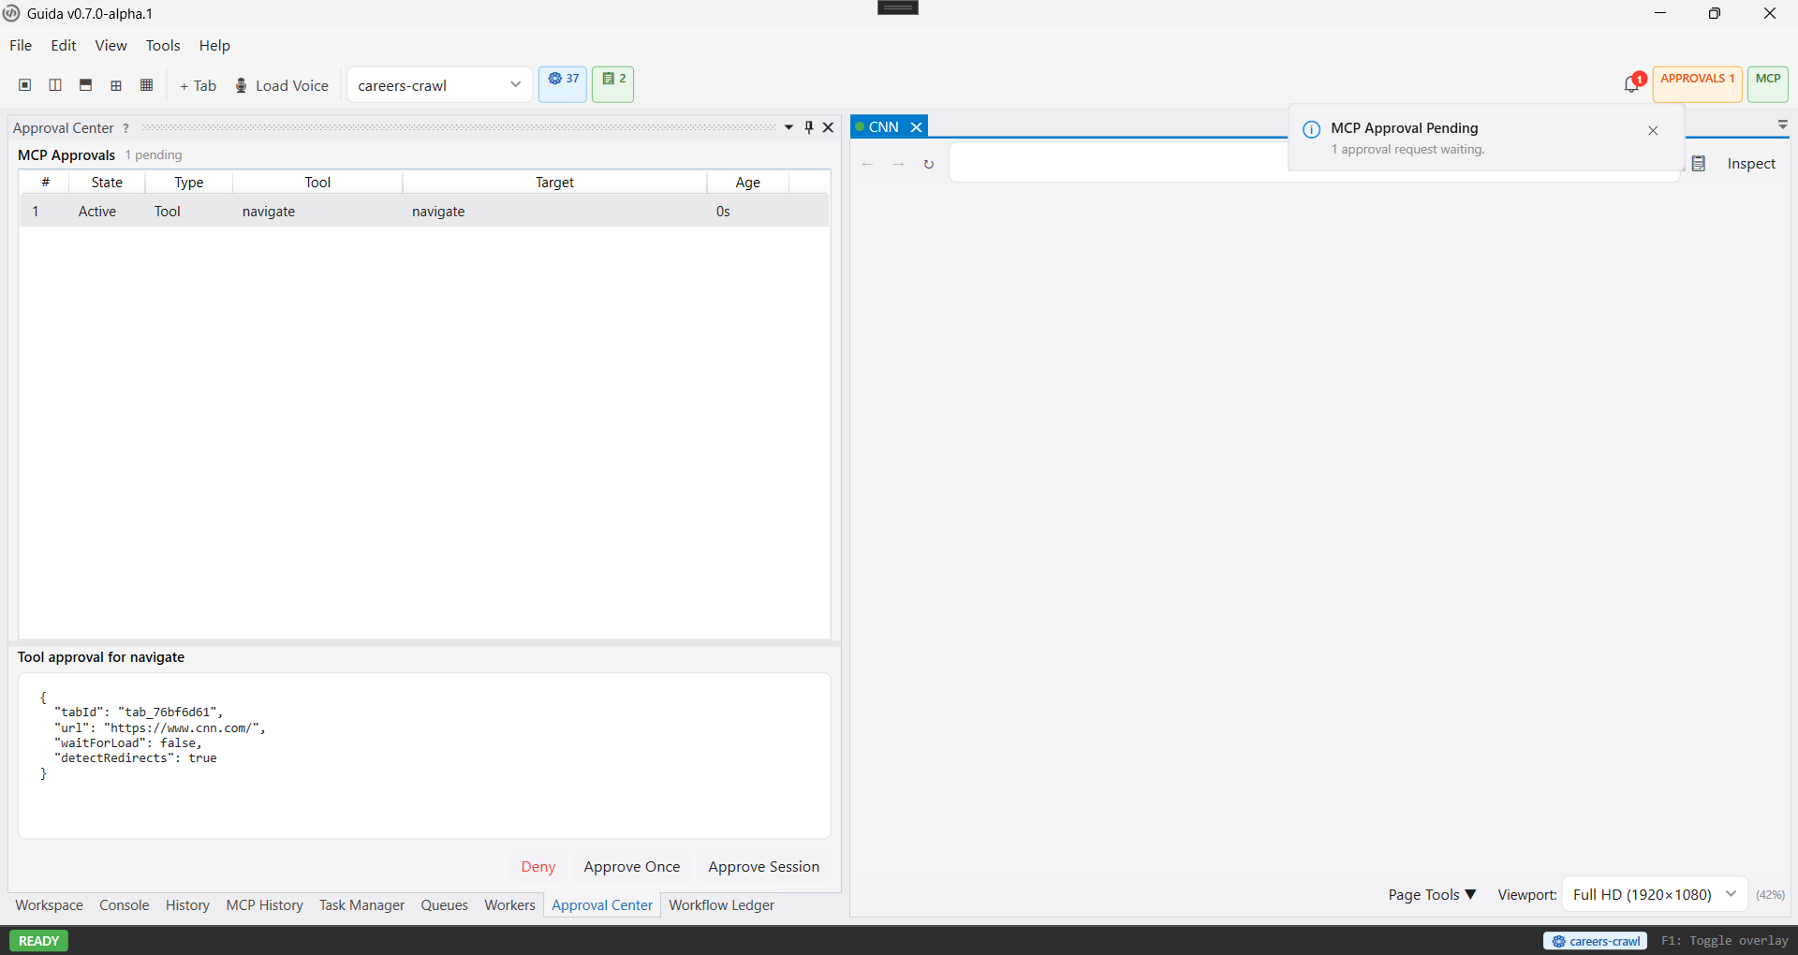
Task: Click the Guida app icon in title bar
Action: 11,13
